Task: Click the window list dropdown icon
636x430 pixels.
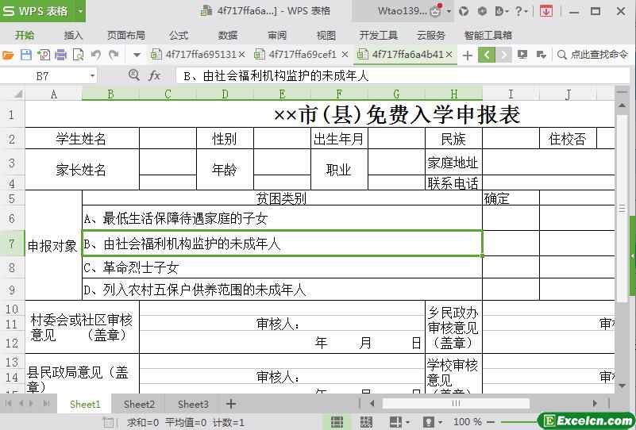Action: pos(541,55)
